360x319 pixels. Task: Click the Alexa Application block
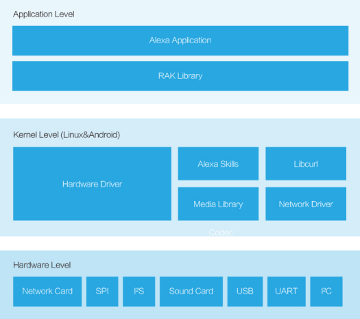180,40
